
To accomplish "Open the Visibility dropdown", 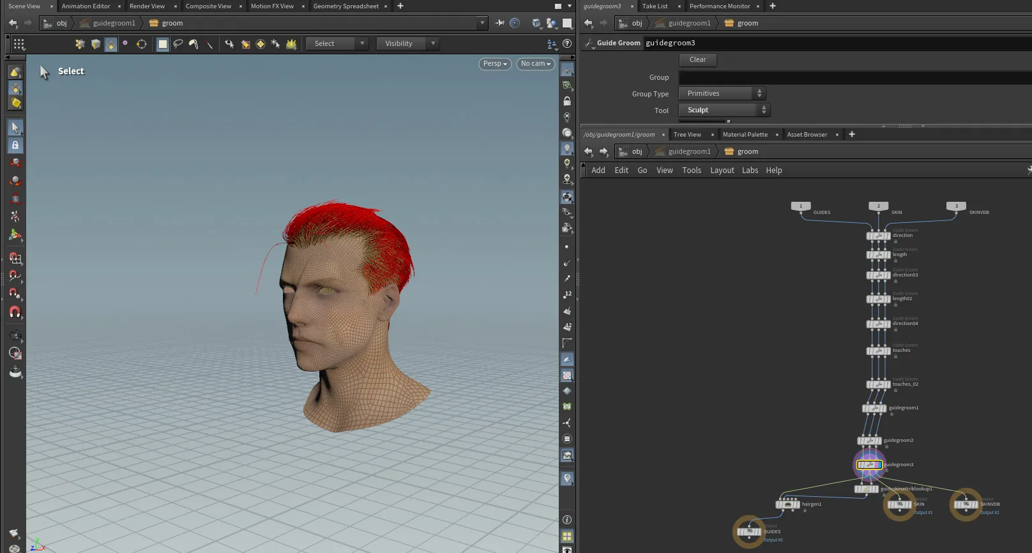I will click(x=407, y=43).
